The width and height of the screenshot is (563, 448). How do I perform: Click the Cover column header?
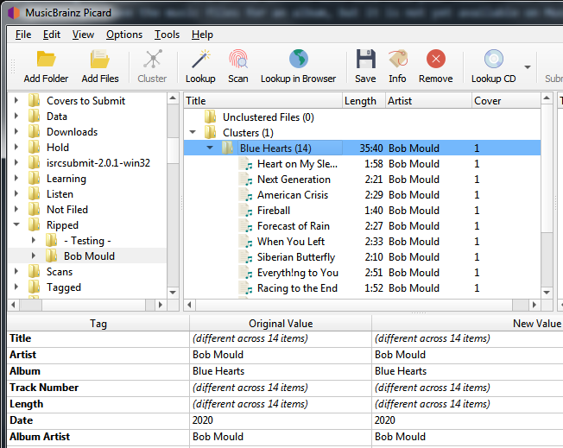pyautogui.click(x=506, y=100)
